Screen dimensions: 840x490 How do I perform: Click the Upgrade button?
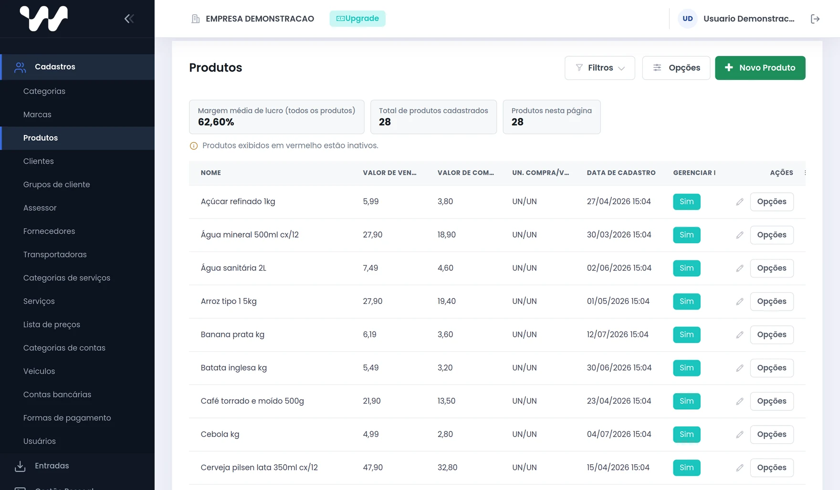[357, 19]
